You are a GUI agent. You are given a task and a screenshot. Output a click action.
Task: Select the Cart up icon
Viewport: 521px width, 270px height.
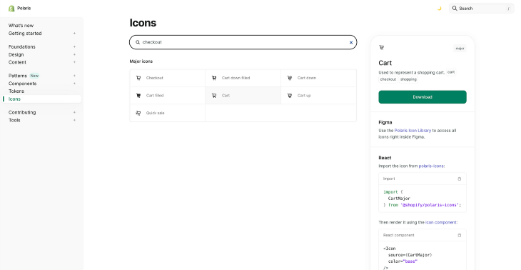click(318, 96)
